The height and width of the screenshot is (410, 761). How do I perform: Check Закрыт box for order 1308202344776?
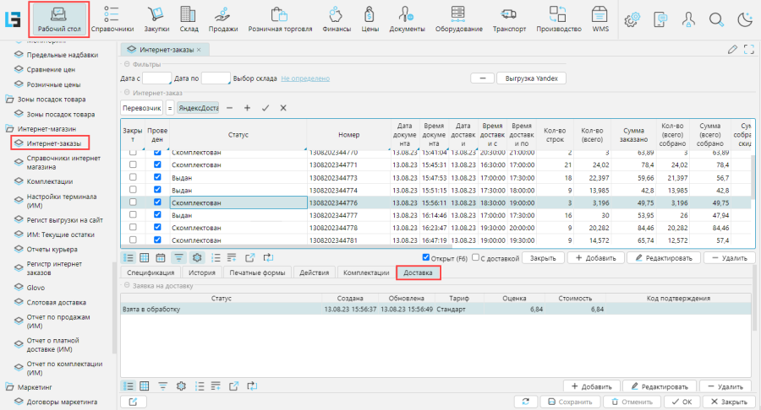click(x=132, y=202)
